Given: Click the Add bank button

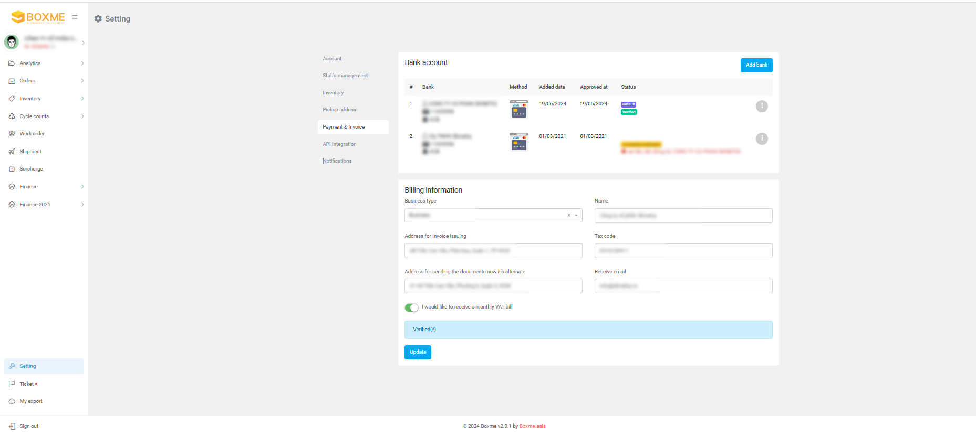Looking at the screenshot, I should point(756,65).
